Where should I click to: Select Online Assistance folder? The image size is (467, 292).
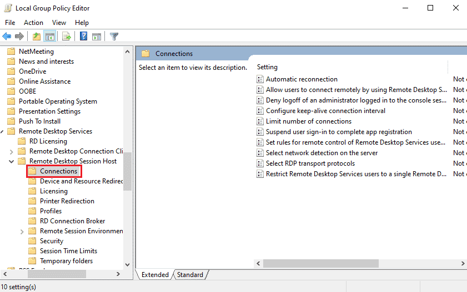tap(44, 81)
